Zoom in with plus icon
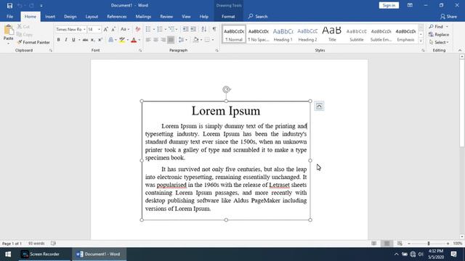The width and height of the screenshot is (465, 261). [x=448, y=244]
